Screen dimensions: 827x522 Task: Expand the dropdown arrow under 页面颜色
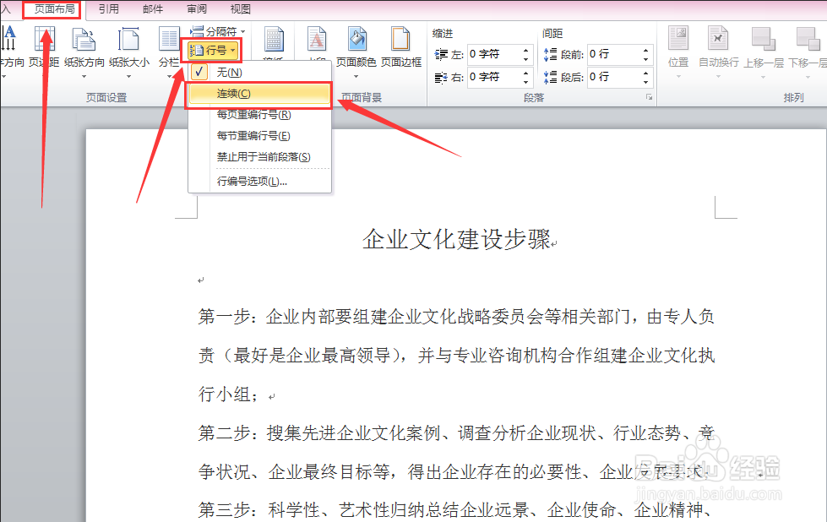click(x=356, y=77)
